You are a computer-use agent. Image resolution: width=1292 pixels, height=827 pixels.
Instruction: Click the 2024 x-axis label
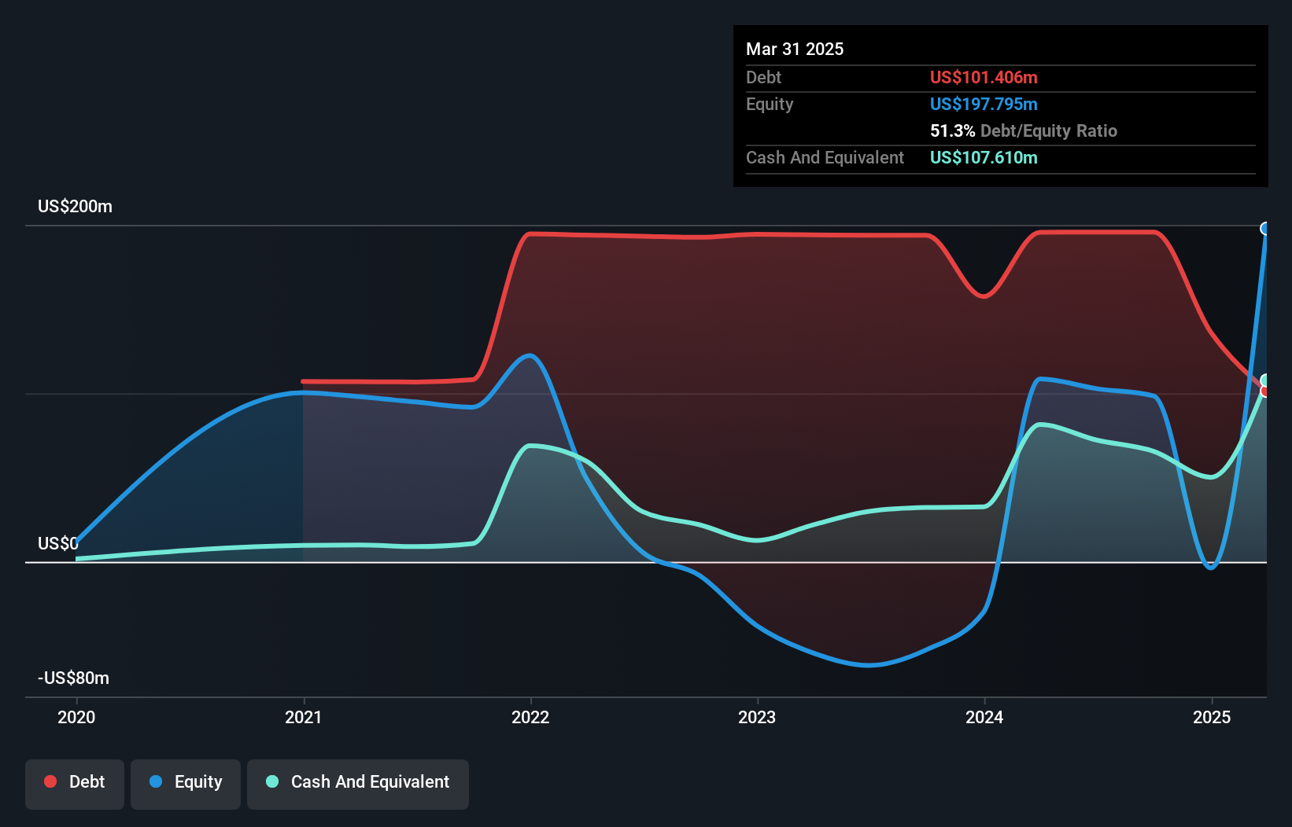[x=984, y=717]
